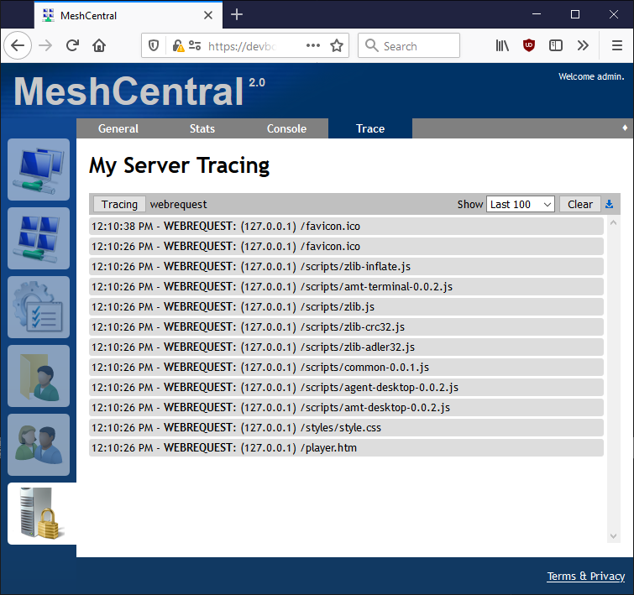Open My Devices sidebar icon

[x=39, y=170]
